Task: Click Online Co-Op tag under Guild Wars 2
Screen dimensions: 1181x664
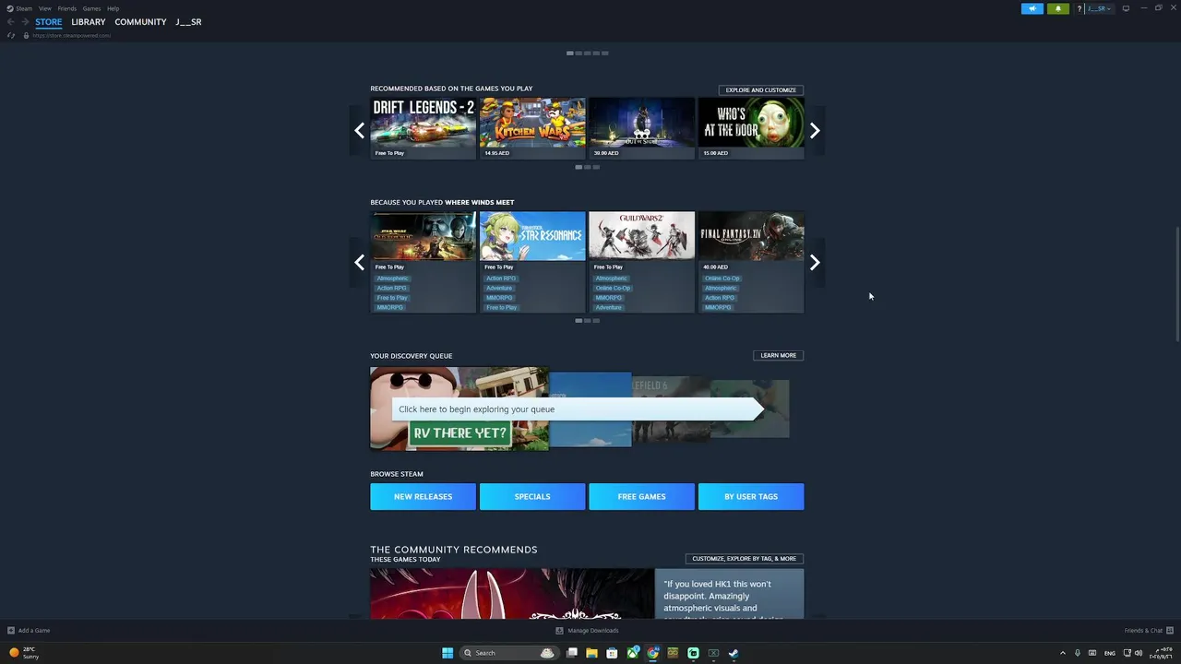Action: pos(613,288)
